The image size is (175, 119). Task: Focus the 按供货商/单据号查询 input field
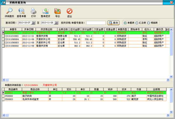[96, 23]
